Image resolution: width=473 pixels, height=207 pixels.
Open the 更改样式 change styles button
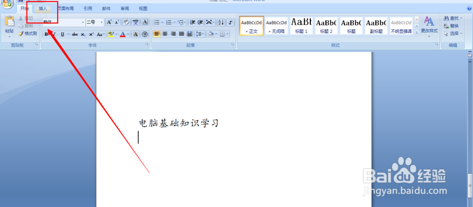429,26
